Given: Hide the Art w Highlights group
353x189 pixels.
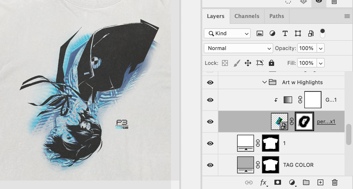Looking at the screenshot, I should pyautogui.click(x=210, y=82).
